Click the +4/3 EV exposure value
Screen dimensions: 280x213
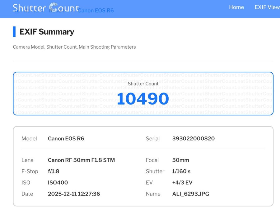pyautogui.click(x=182, y=182)
